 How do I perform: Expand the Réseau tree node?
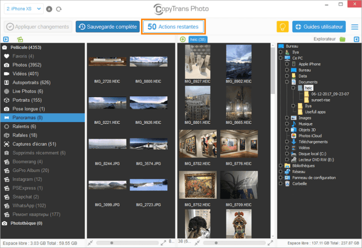click(281, 172)
